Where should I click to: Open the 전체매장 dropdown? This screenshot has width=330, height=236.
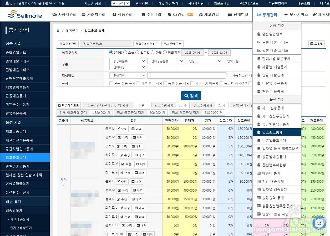pyautogui.click(x=128, y=67)
